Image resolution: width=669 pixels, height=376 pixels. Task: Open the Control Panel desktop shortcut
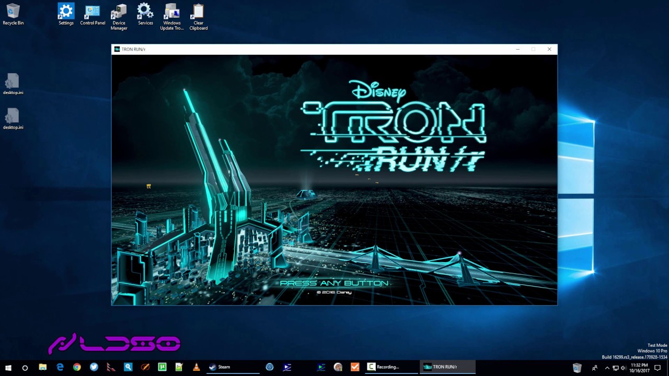(x=93, y=15)
